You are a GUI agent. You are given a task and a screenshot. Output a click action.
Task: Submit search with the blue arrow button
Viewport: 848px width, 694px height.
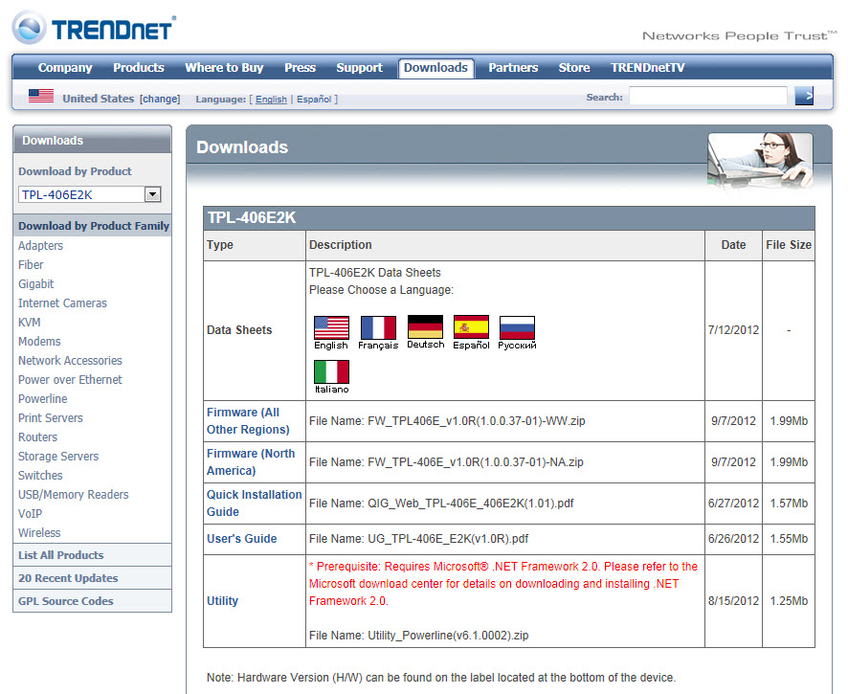804,97
